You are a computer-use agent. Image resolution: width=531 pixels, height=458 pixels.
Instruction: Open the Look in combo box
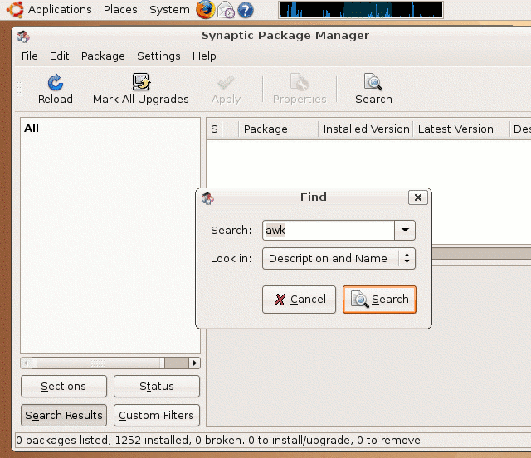tap(339, 259)
